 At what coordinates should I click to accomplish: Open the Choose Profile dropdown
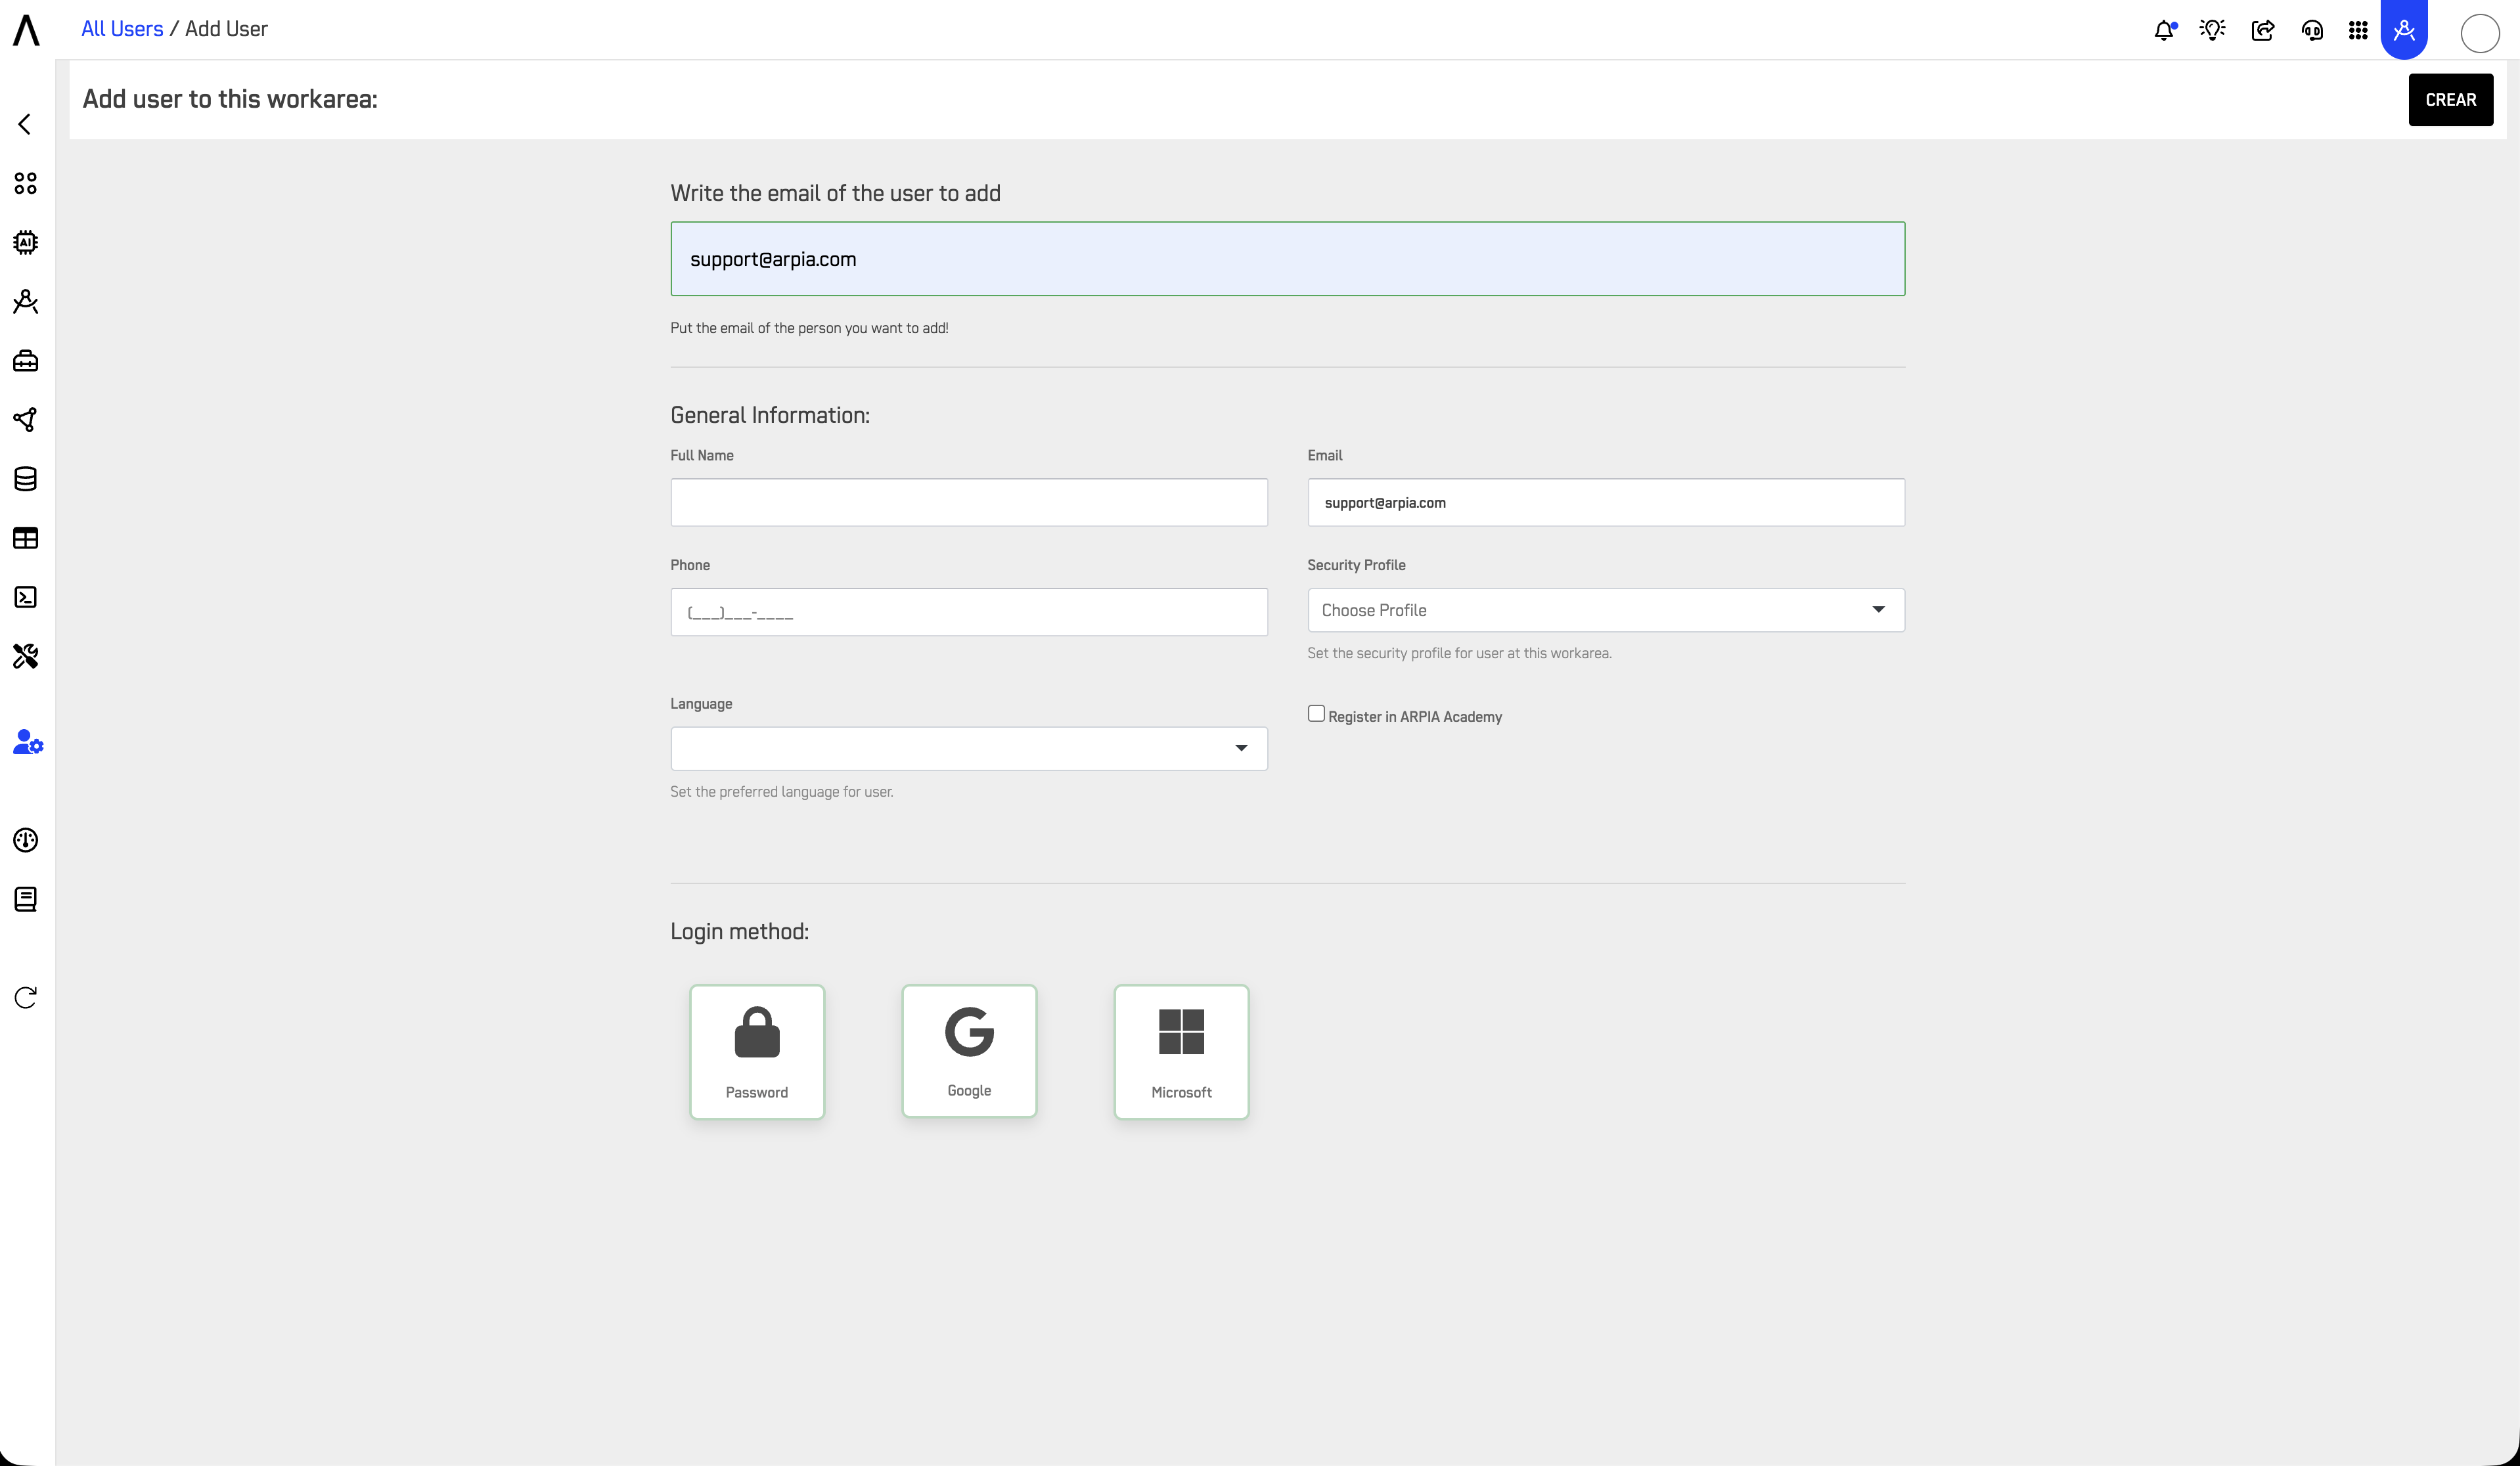point(1604,610)
